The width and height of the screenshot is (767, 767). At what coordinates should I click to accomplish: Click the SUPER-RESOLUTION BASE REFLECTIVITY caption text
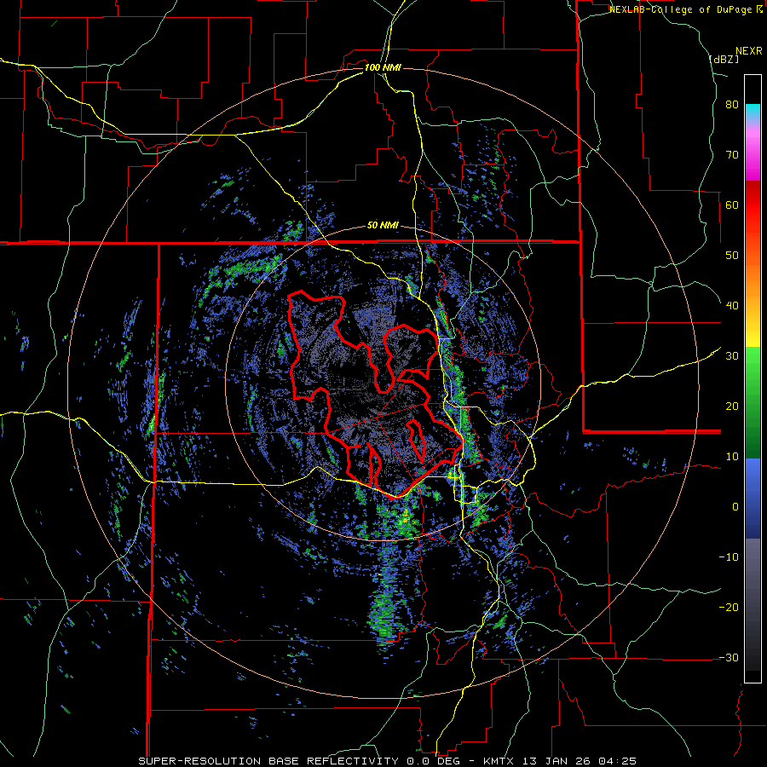point(268,761)
